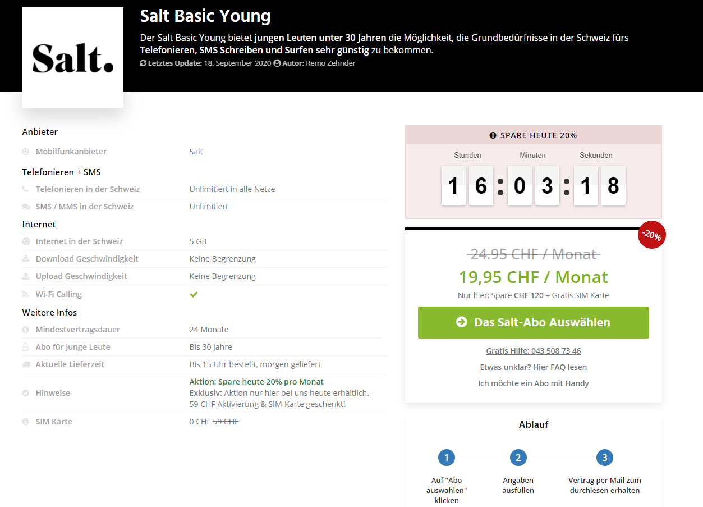This screenshot has width=703, height=507.
Task: Click the truck icon beside Aktuelle Lieferzeit
Action: click(26, 364)
